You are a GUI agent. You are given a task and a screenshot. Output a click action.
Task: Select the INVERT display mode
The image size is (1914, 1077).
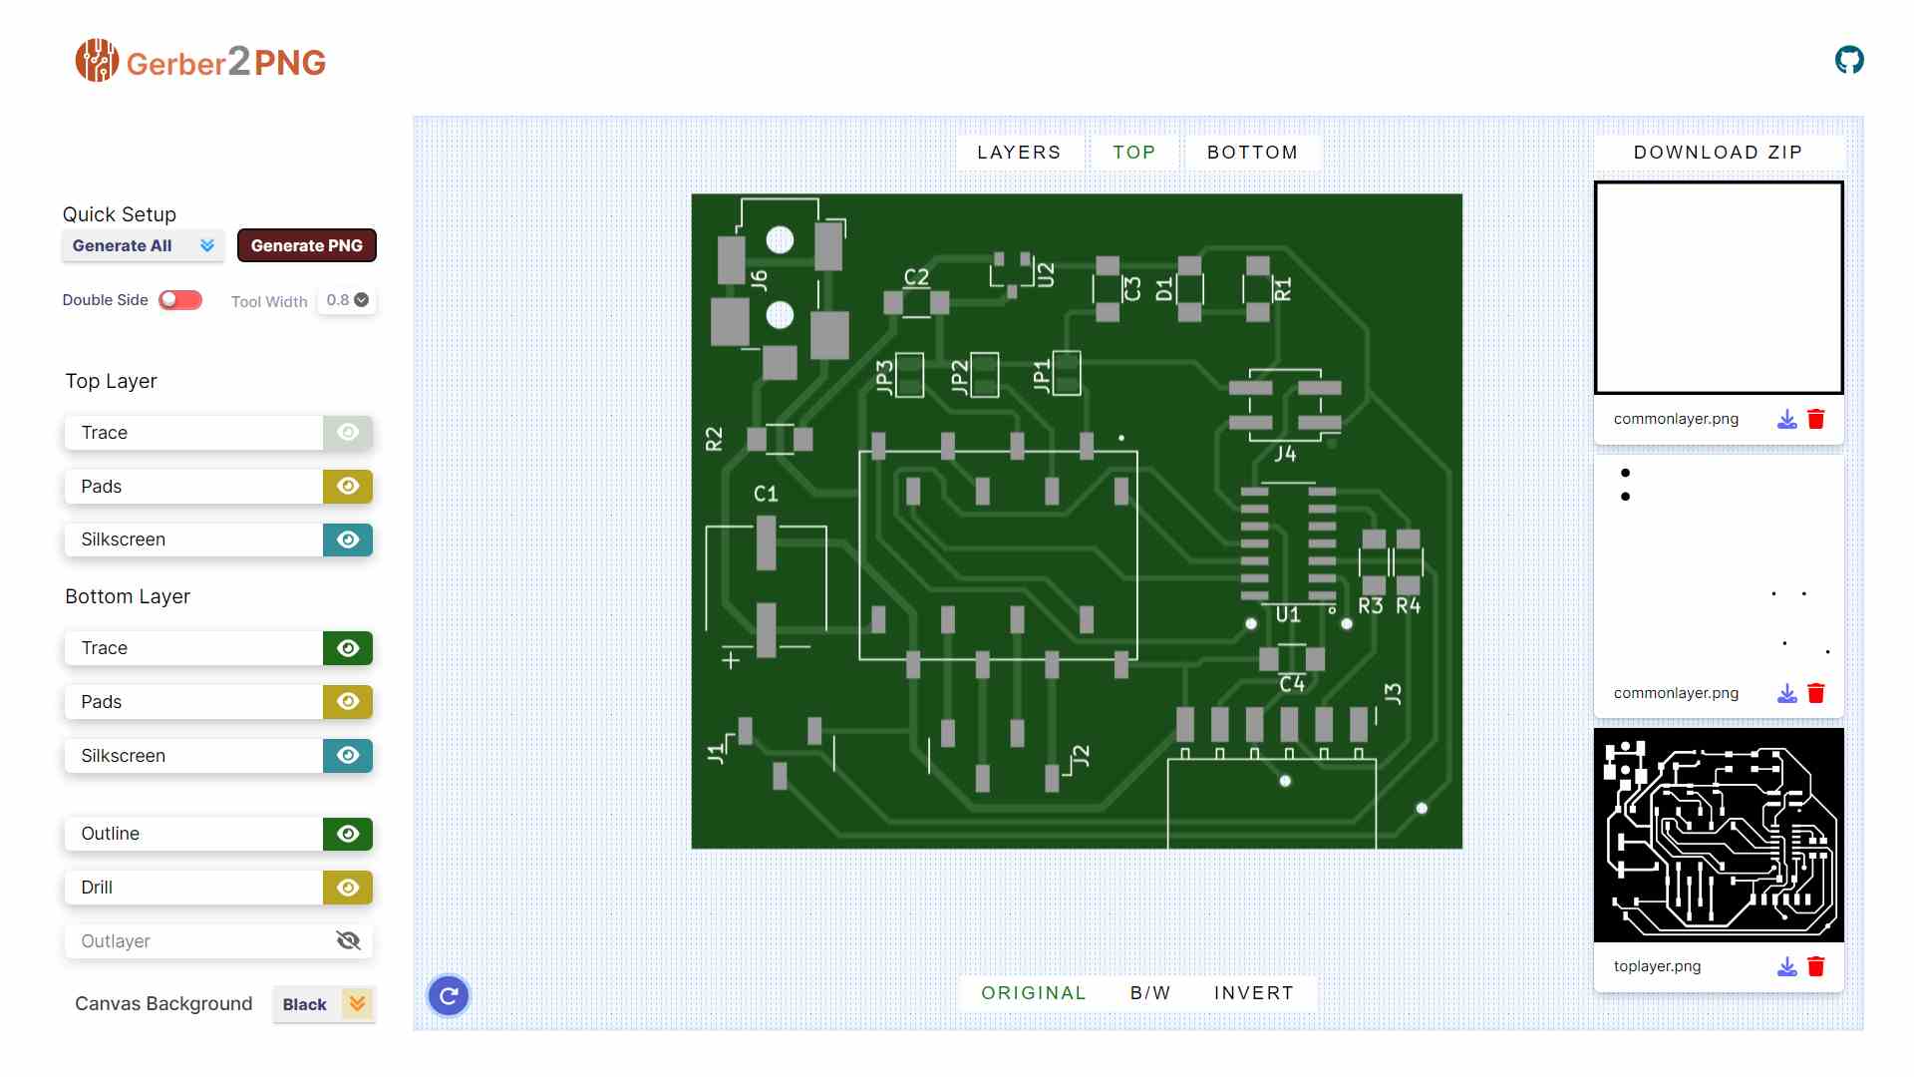[x=1253, y=993]
